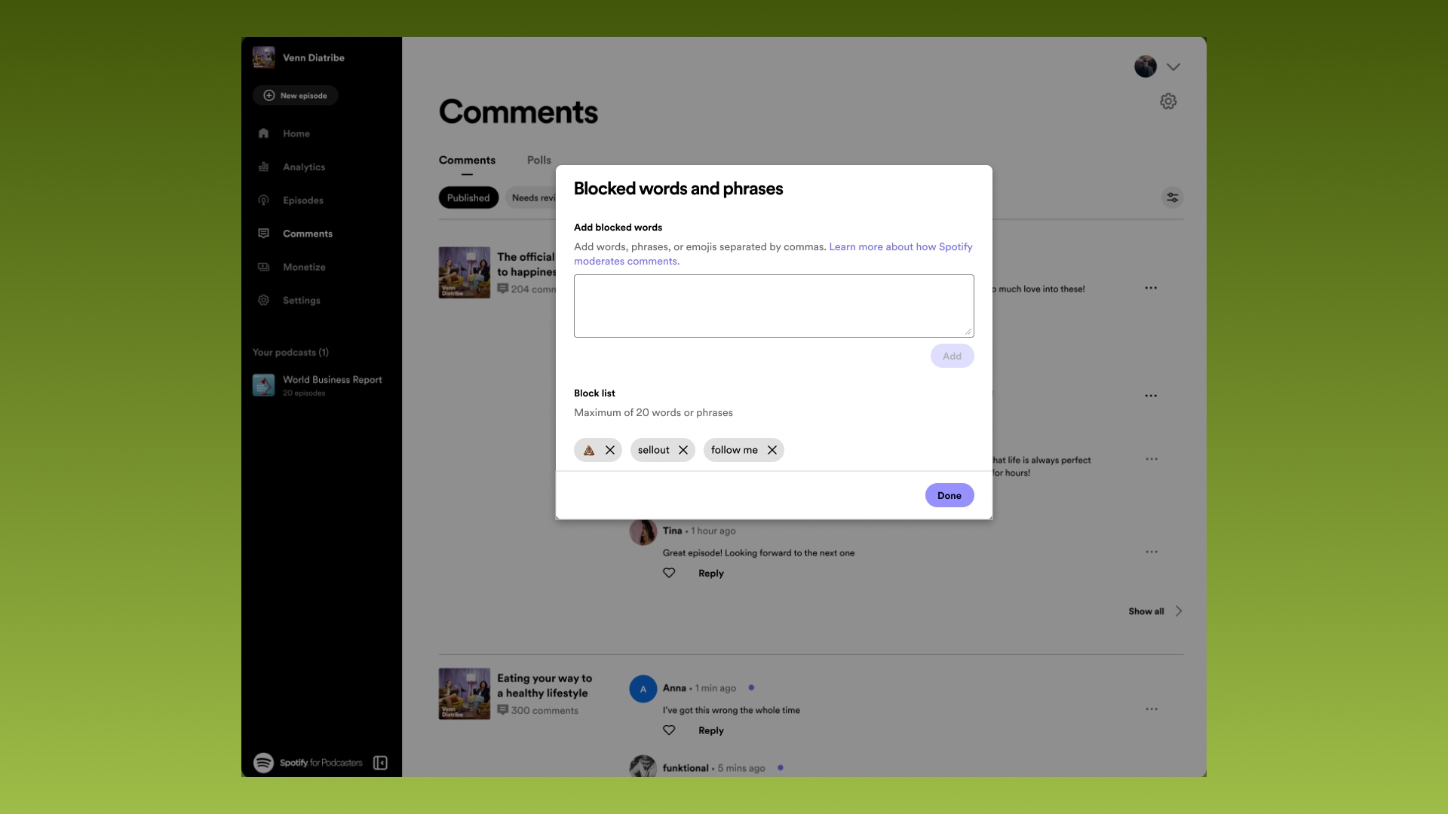Click the sidebar Settings gear icon
1448x814 pixels.
click(263, 300)
